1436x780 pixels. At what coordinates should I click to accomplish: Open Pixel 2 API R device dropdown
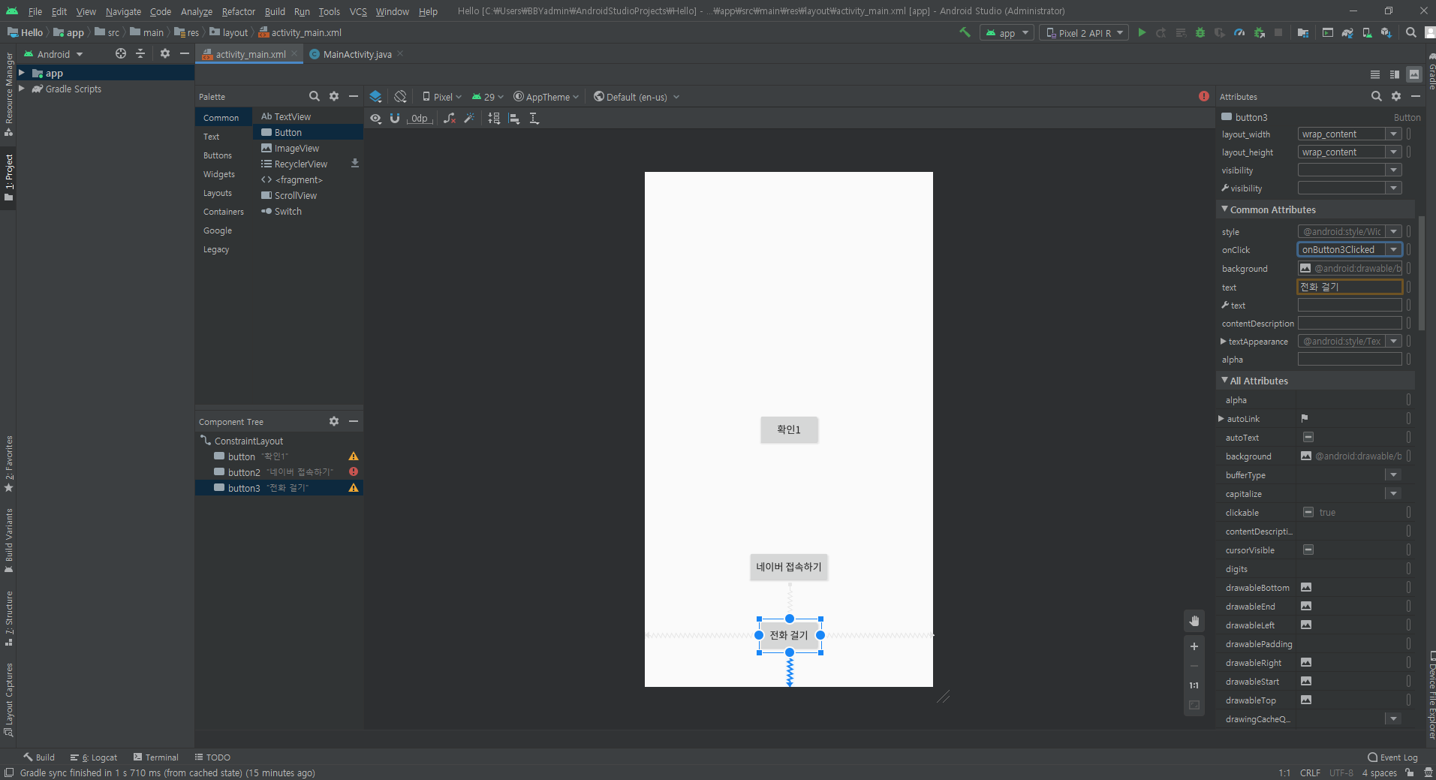[x=1084, y=33]
